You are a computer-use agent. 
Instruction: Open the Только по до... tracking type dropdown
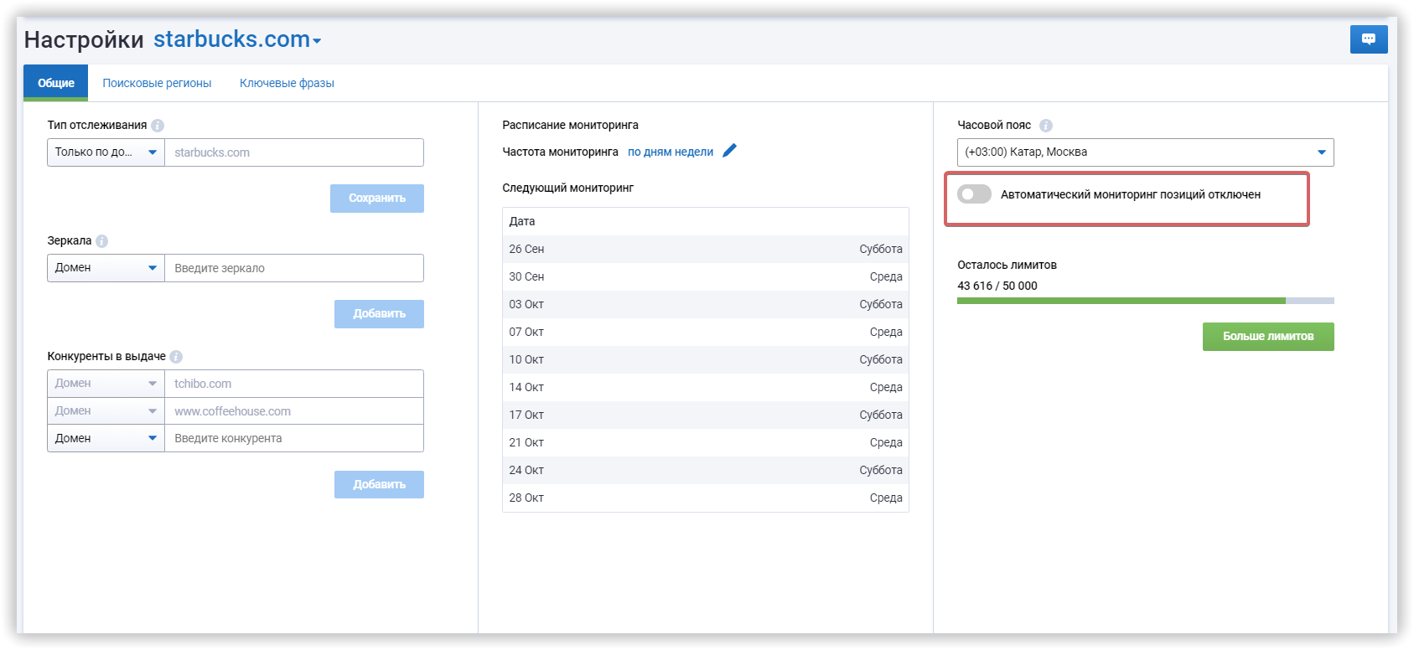[106, 152]
